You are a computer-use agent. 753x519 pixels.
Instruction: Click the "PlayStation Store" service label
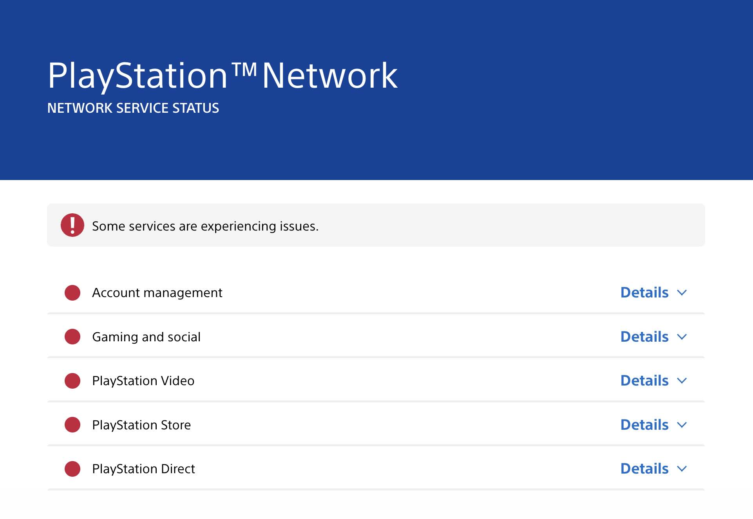tap(141, 425)
